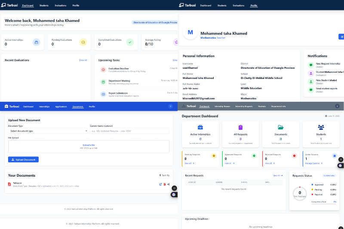Click the purple All Requests clipboard icon
This screenshot has width=344, height=229.
[x=240, y=127]
